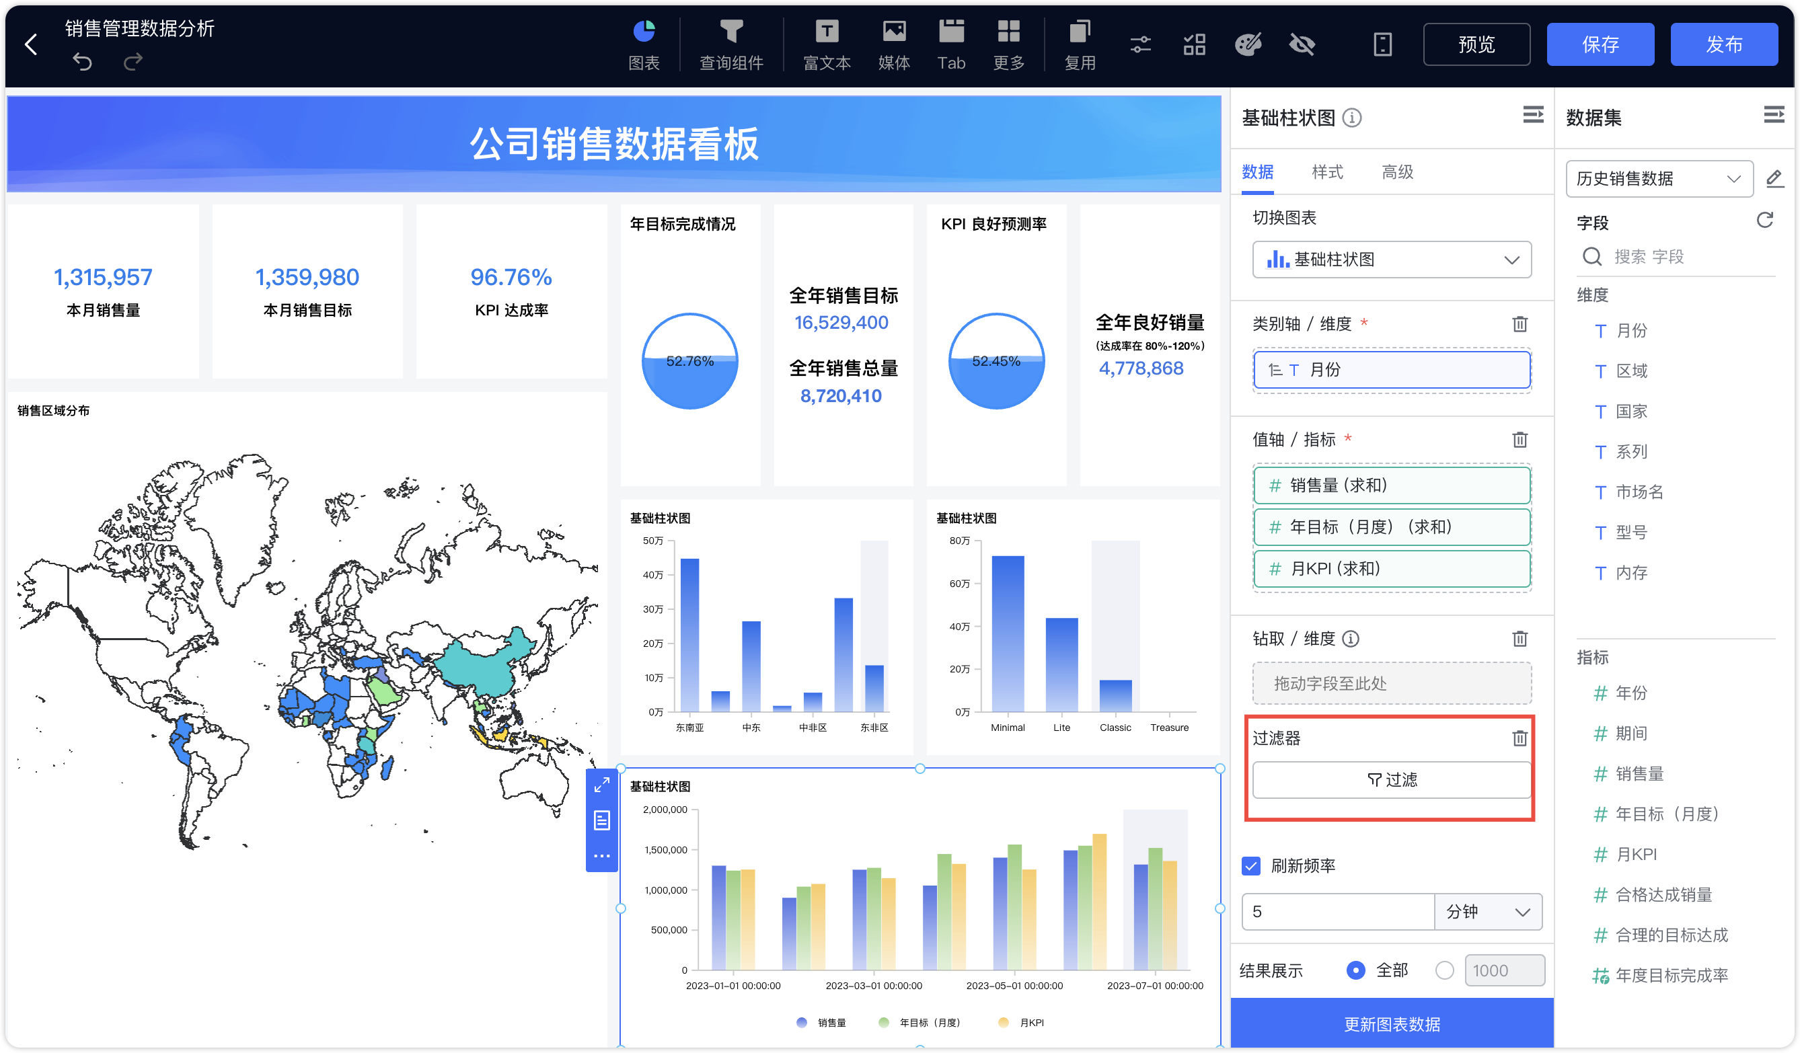This screenshot has width=1800, height=1053.
Task: Select 年目标（月度）(求和) metric pill
Action: 1392,527
